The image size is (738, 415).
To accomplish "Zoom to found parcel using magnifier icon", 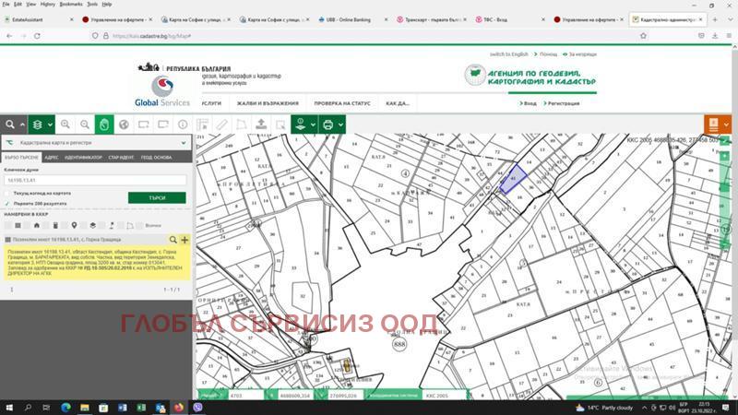I will pos(173,239).
